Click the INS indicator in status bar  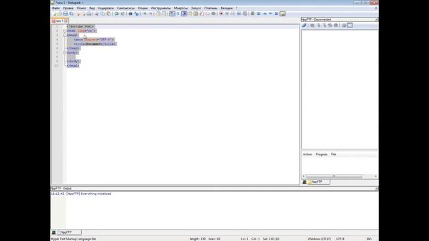(x=369, y=239)
